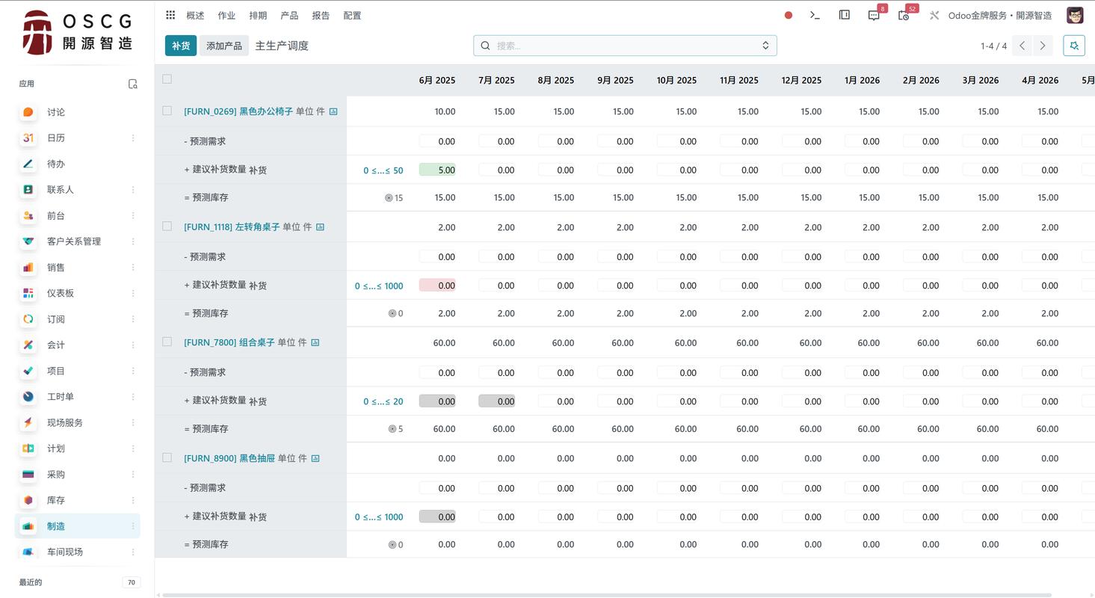The width and height of the screenshot is (1095, 598).
Task: Open the user avatar menu
Action: pyautogui.click(x=1075, y=15)
